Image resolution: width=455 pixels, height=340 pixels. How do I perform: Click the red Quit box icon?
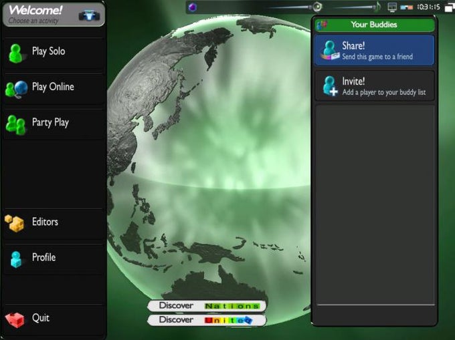tap(15, 320)
